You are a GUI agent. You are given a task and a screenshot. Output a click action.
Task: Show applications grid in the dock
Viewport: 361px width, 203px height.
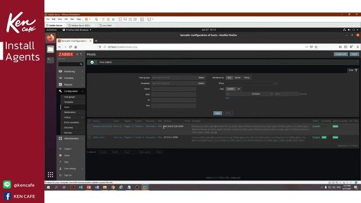[50, 174]
